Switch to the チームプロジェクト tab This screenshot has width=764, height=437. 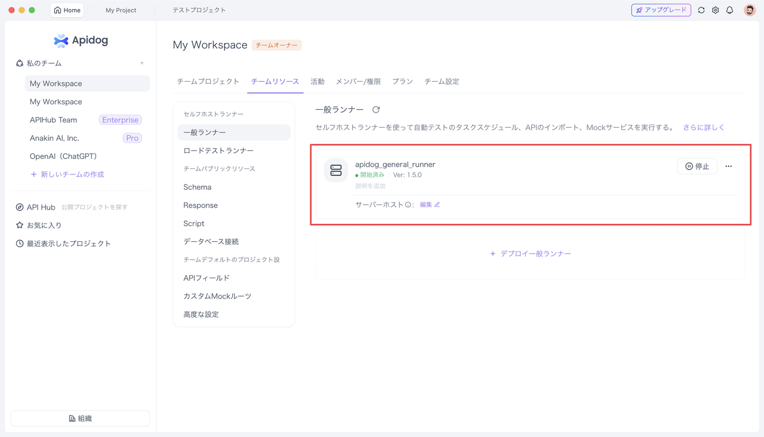(x=208, y=81)
